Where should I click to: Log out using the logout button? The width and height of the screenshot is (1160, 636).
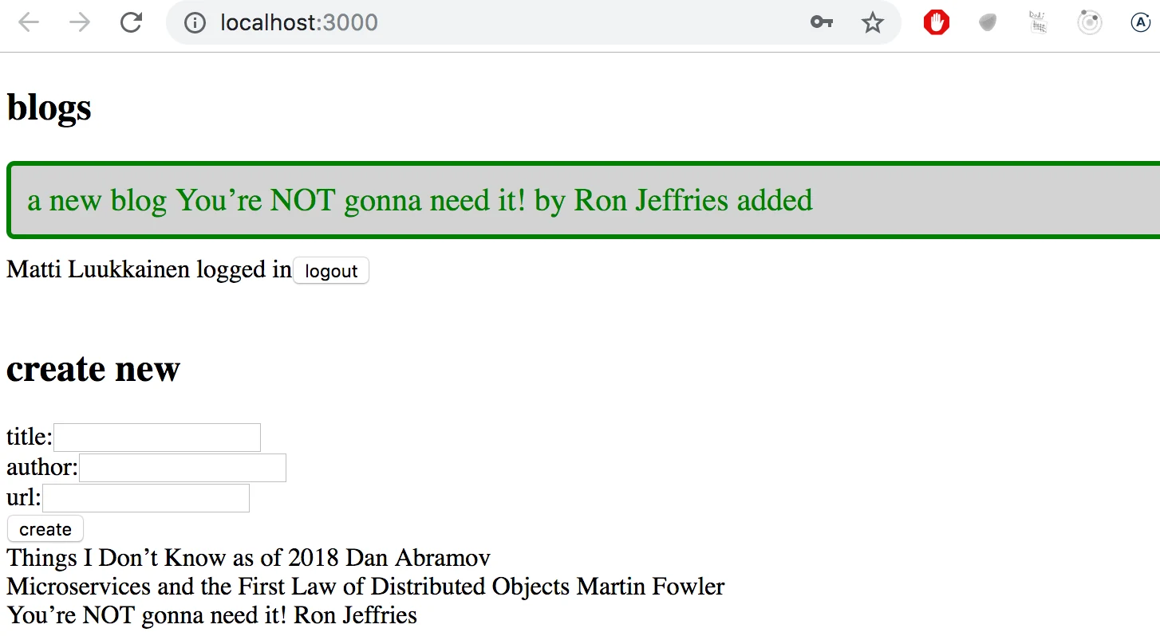coord(331,271)
